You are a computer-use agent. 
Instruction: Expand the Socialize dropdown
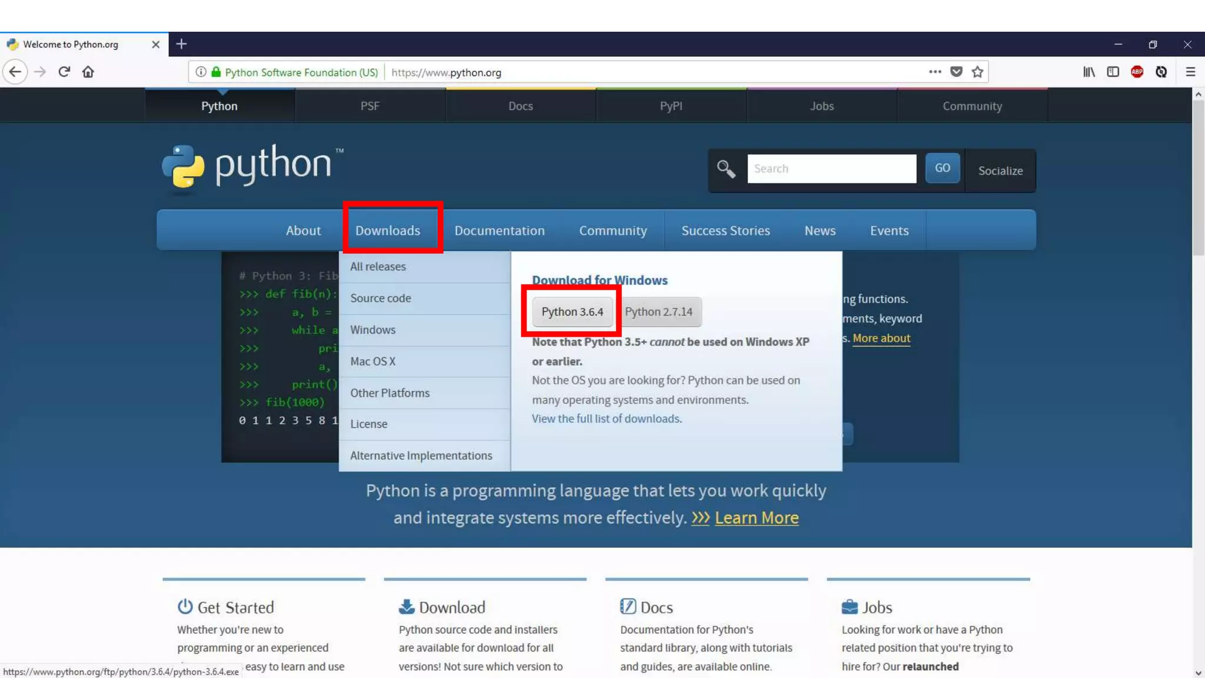click(1000, 171)
